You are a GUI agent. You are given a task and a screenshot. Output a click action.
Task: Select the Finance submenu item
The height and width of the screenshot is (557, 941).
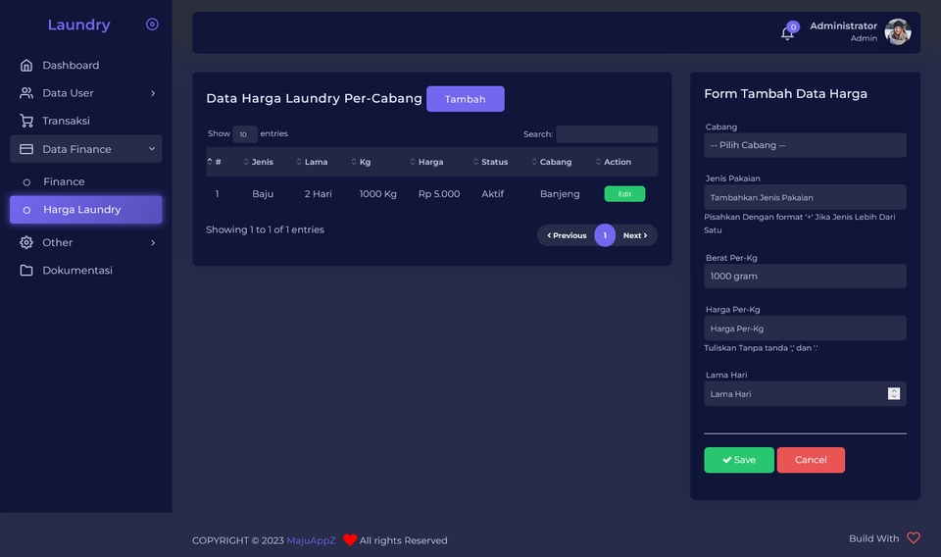(64, 181)
